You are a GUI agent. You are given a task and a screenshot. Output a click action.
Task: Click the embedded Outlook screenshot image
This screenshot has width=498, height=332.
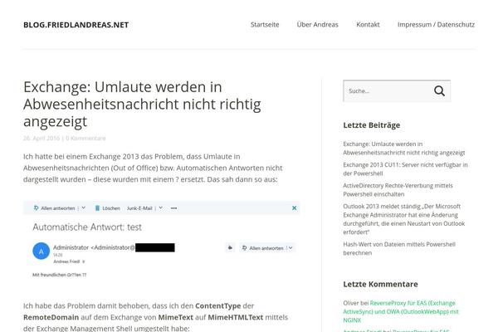[162, 240]
